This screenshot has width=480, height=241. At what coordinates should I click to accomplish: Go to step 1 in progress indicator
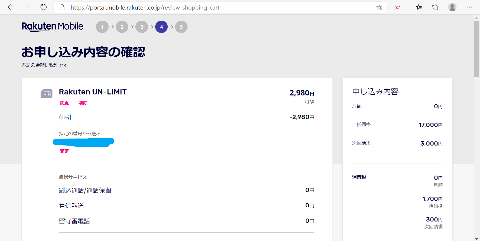pyautogui.click(x=102, y=27)
